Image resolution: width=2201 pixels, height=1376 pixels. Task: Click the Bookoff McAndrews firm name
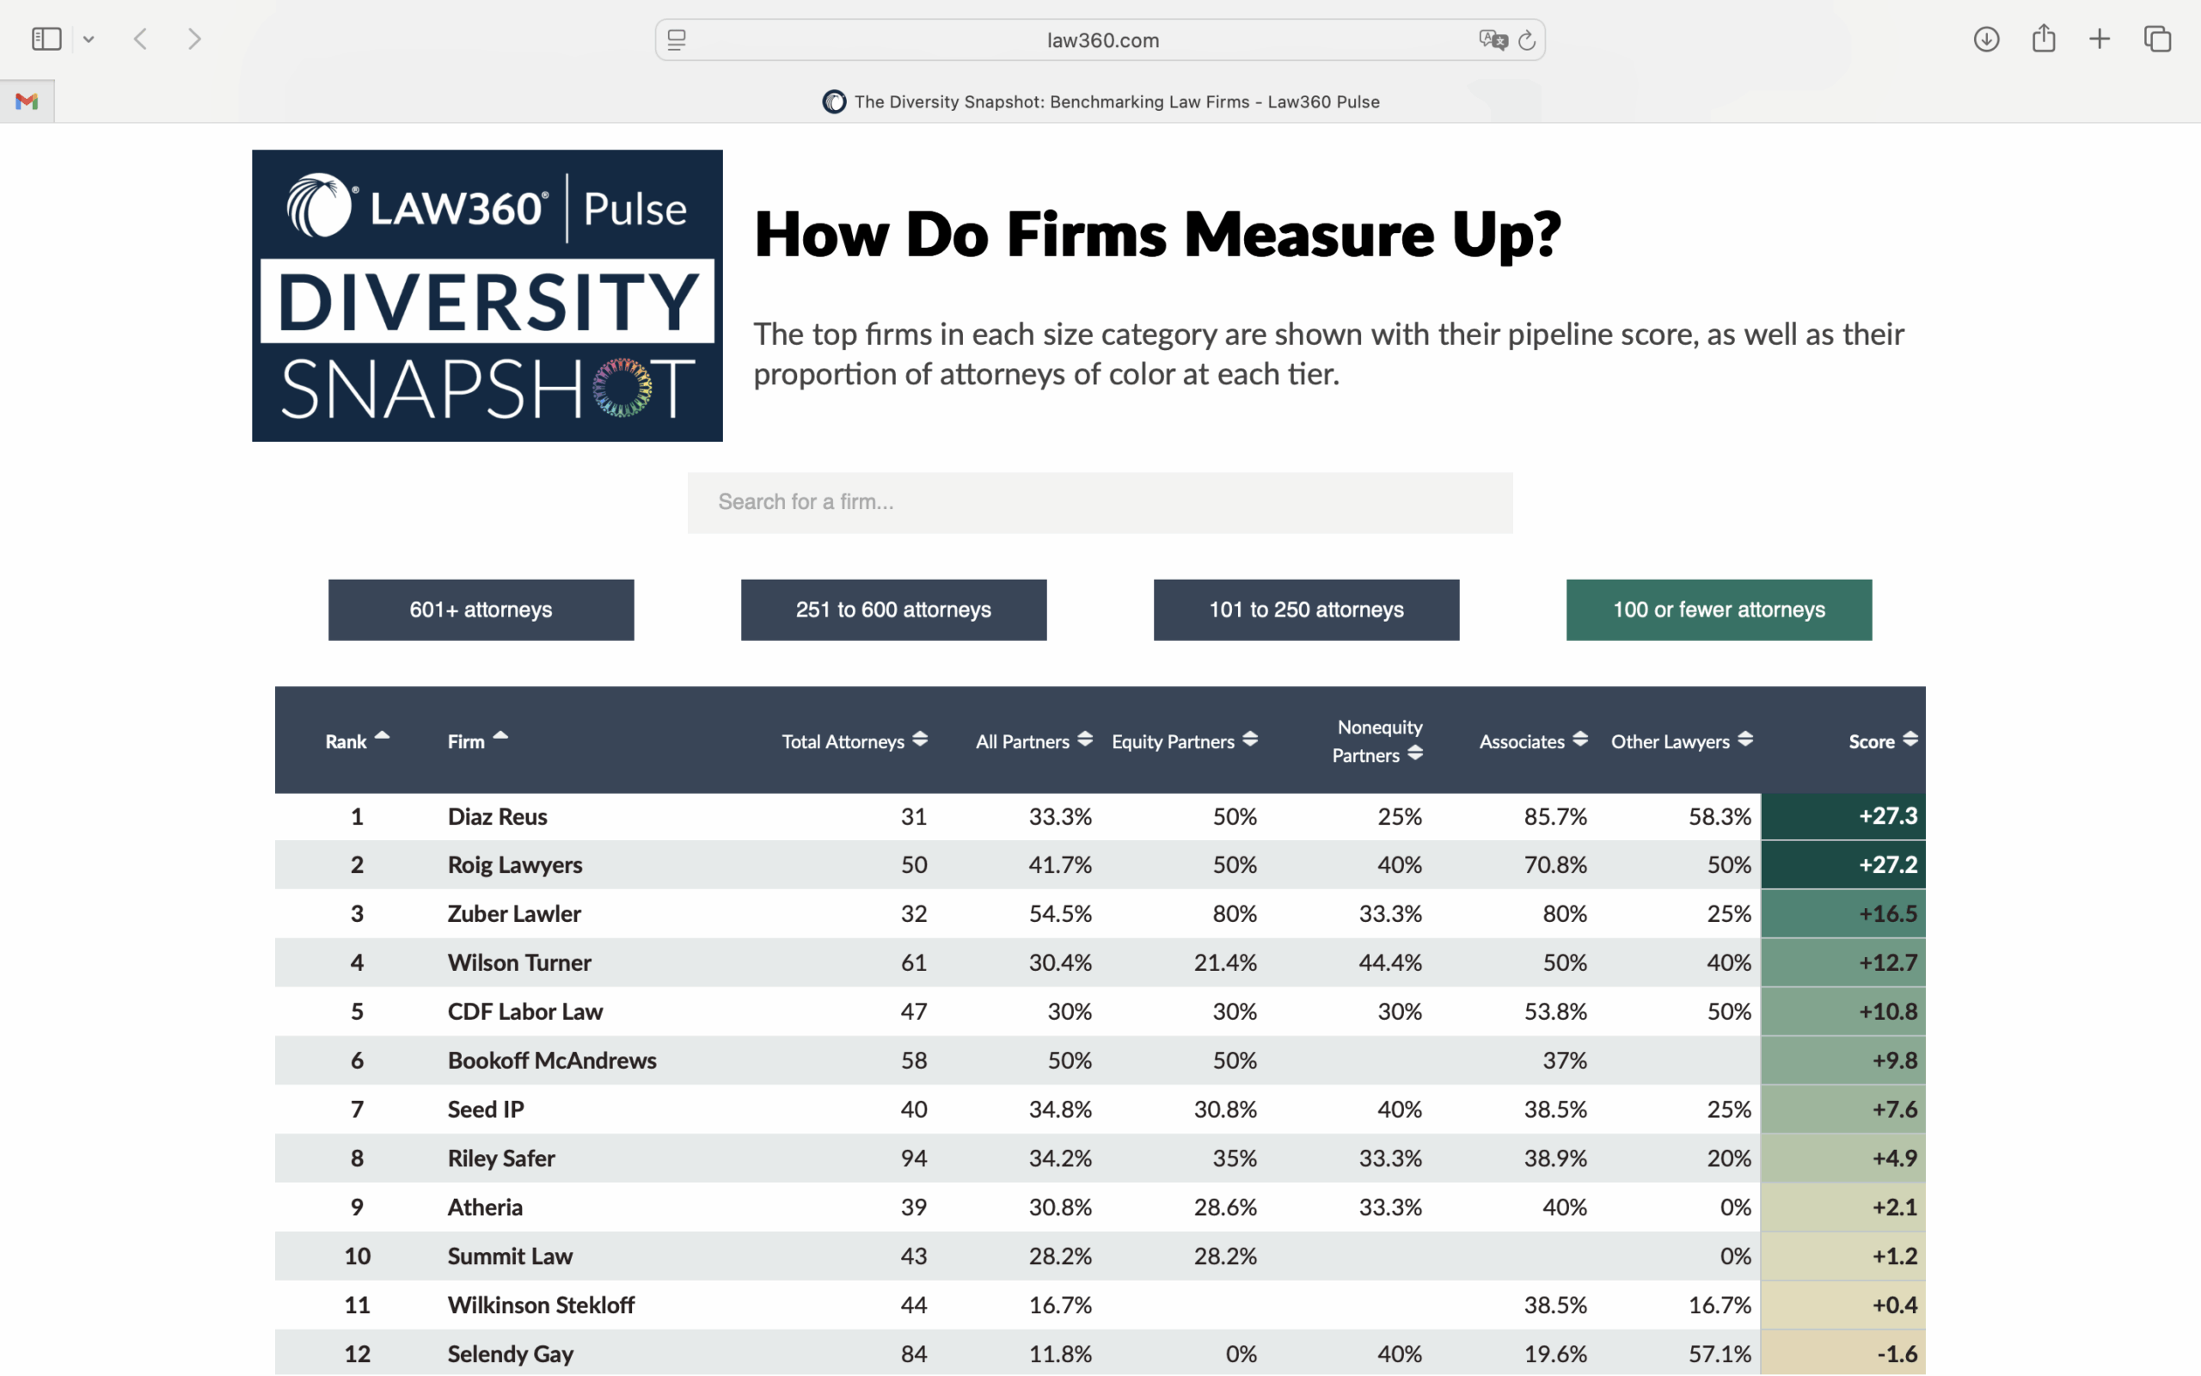click(x=552, y=1060)
